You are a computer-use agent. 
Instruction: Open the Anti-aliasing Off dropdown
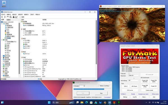tap(134, 80)
